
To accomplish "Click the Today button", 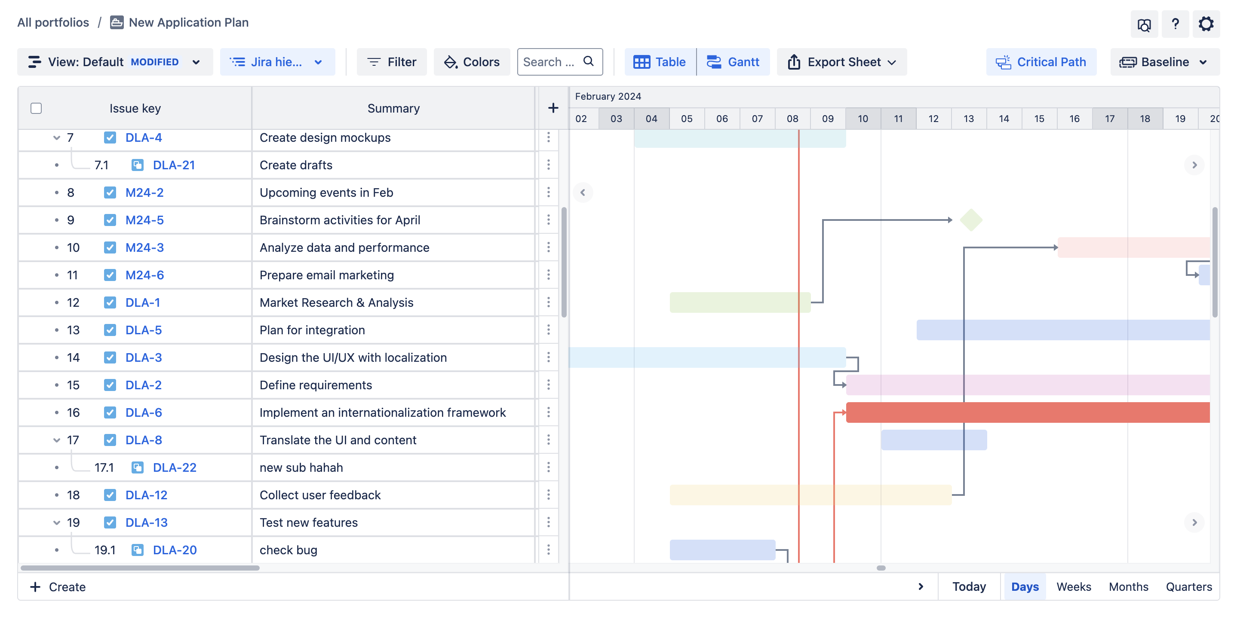I will pyautogui.click(x=969, y=586).
